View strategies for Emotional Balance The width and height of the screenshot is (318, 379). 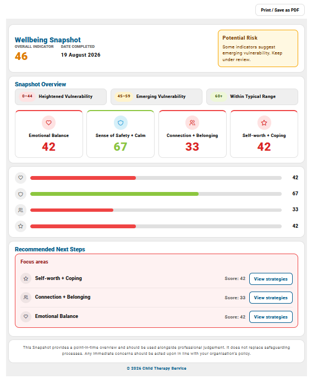(271, 317)
